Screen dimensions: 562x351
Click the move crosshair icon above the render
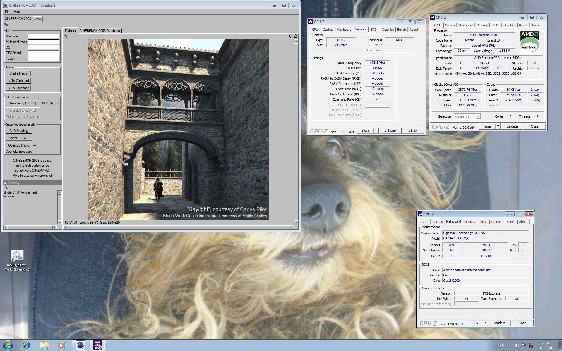pyautogui.click(x=291, y=36)
